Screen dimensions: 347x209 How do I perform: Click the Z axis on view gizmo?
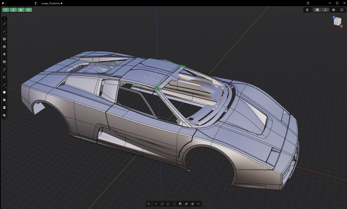(334, 17)
